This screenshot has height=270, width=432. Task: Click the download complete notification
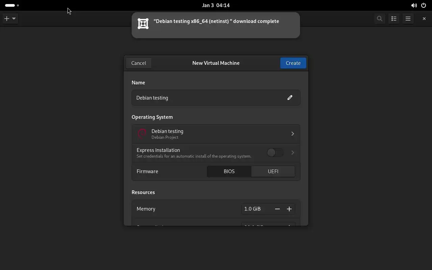pos(216,25)
